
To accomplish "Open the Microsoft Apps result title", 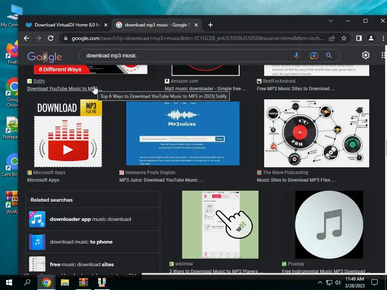I will coord(43,180).
